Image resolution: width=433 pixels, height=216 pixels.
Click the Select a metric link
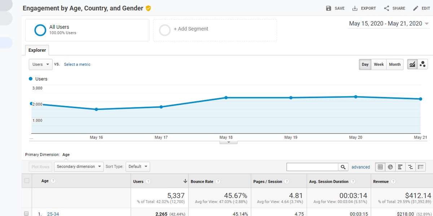[x=77, y=64]
